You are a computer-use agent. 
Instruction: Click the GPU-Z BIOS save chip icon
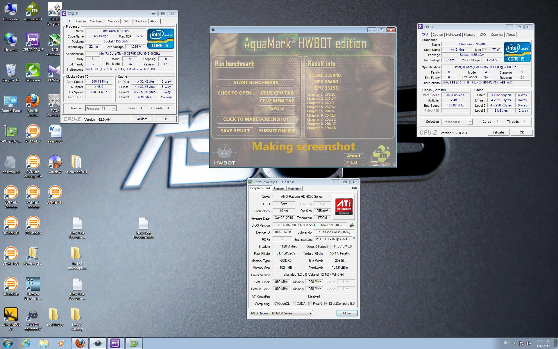[351, 225]
